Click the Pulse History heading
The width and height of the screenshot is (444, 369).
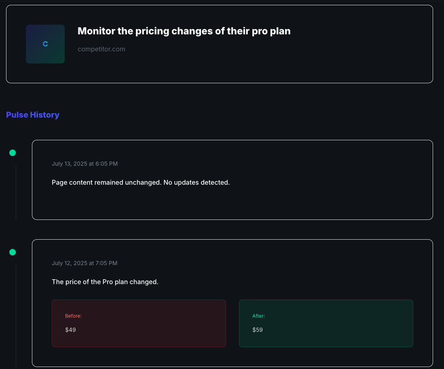click(33, 115)
